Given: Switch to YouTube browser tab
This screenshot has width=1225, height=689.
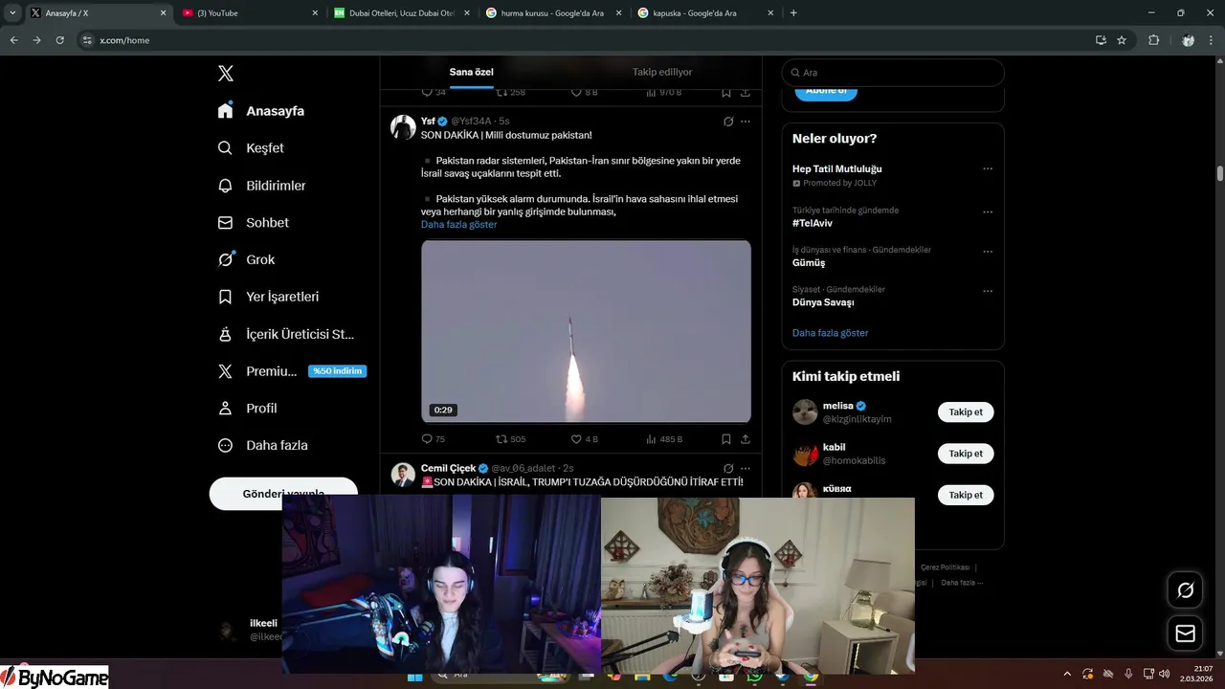Looking at the screenshot, I should coord(251,12).
